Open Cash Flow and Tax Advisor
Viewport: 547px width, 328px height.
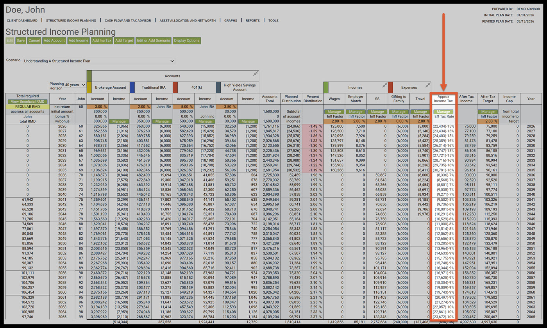click(128, 20)
